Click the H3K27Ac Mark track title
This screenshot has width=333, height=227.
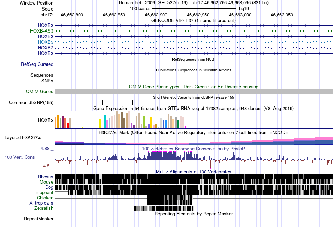point(193,133)
